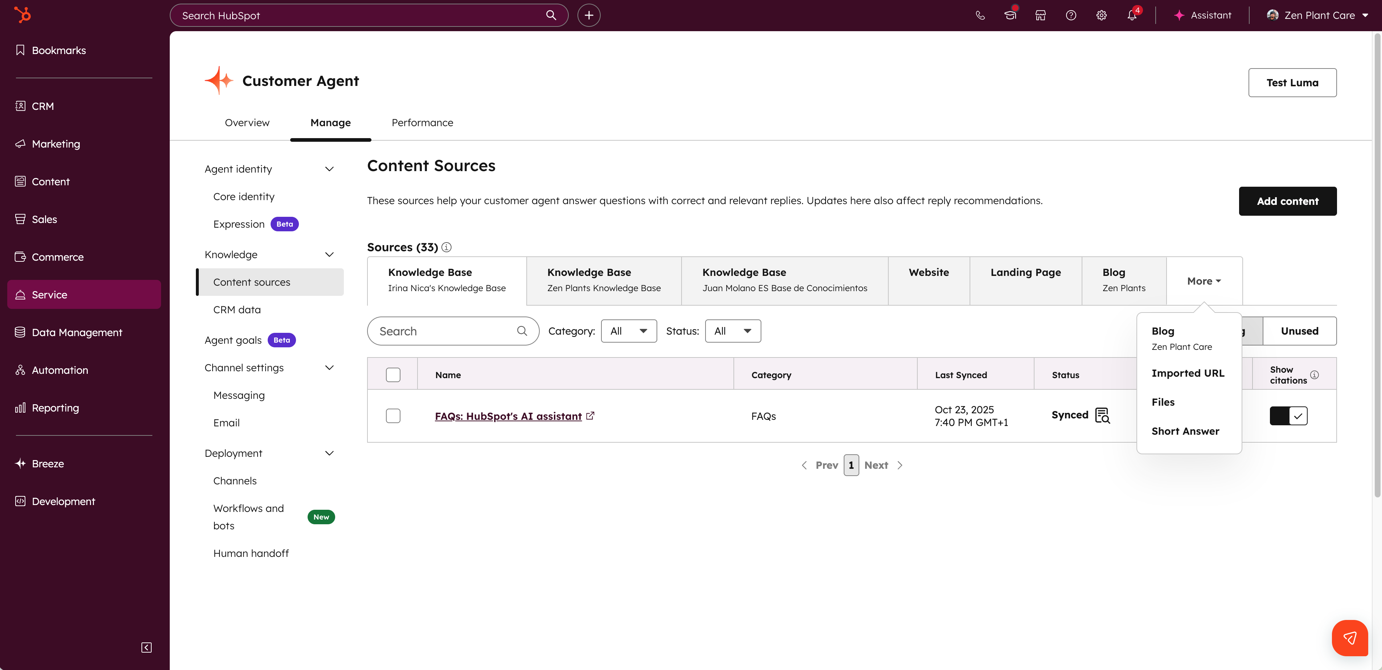Click the help question mark icon
The height and width of the screenshot is (670, 1382).
(x=1071, y=16)
